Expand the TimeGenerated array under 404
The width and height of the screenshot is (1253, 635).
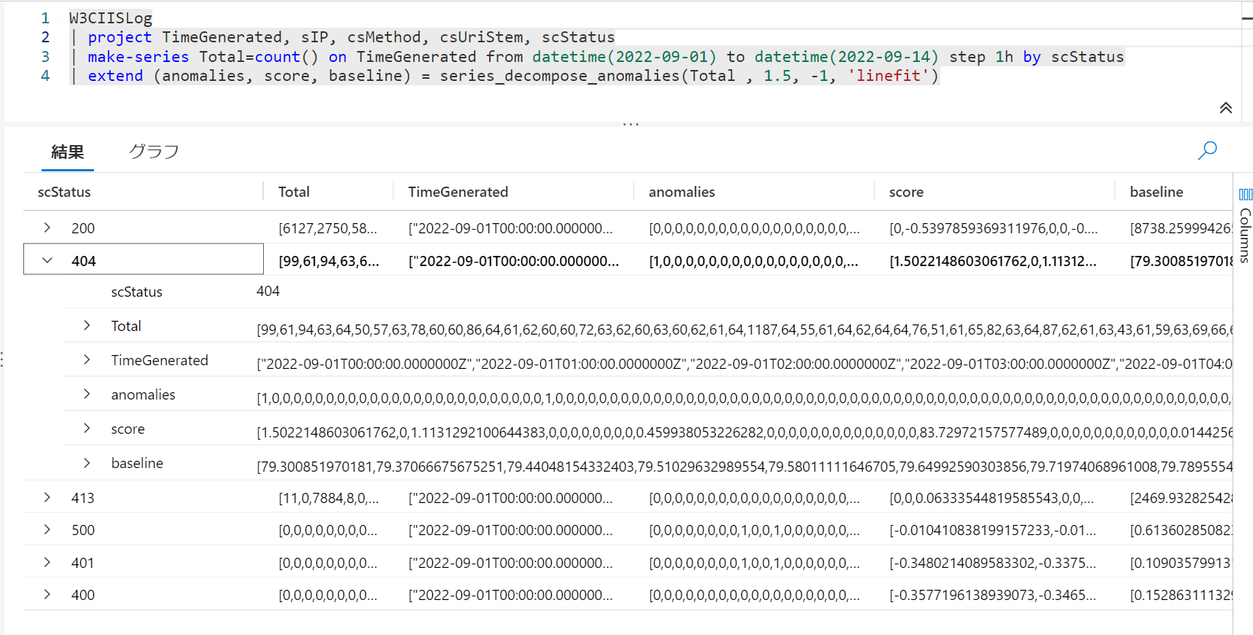pyautogui.click(x=87, y=359)
